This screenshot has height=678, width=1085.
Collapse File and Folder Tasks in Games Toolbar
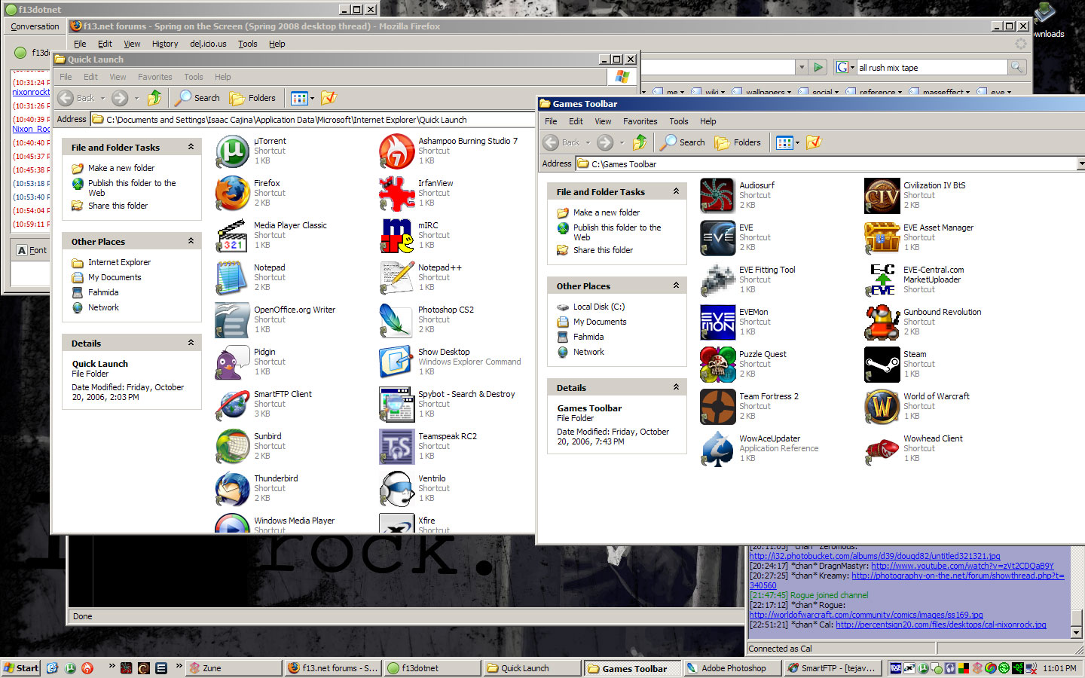click(x=676, y=191)
